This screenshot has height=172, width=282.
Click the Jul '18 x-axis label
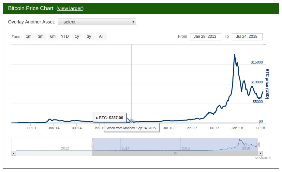[260, 128]
